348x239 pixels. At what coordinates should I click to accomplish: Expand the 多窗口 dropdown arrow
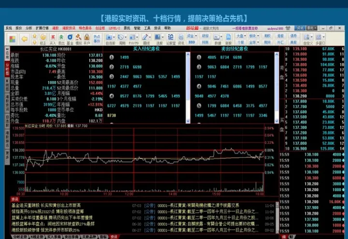coord(324,37)
